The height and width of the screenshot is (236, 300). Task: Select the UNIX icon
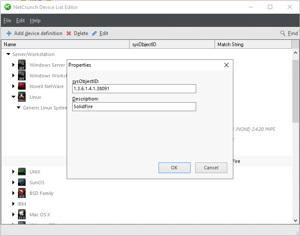pyautogui.click(x=22, y=172)
